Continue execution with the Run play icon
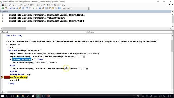Viewport: 174px width, 98px height. [x=33, y=8]
